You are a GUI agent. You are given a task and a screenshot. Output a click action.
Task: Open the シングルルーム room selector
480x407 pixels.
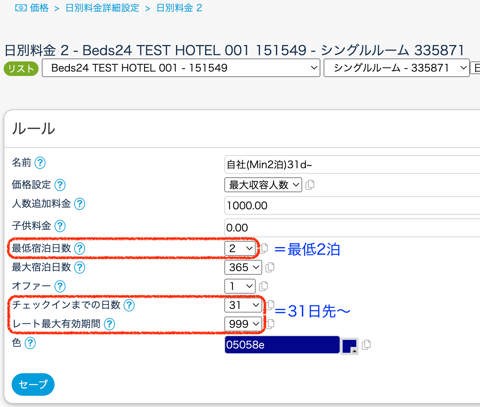[x=396, y=68]
